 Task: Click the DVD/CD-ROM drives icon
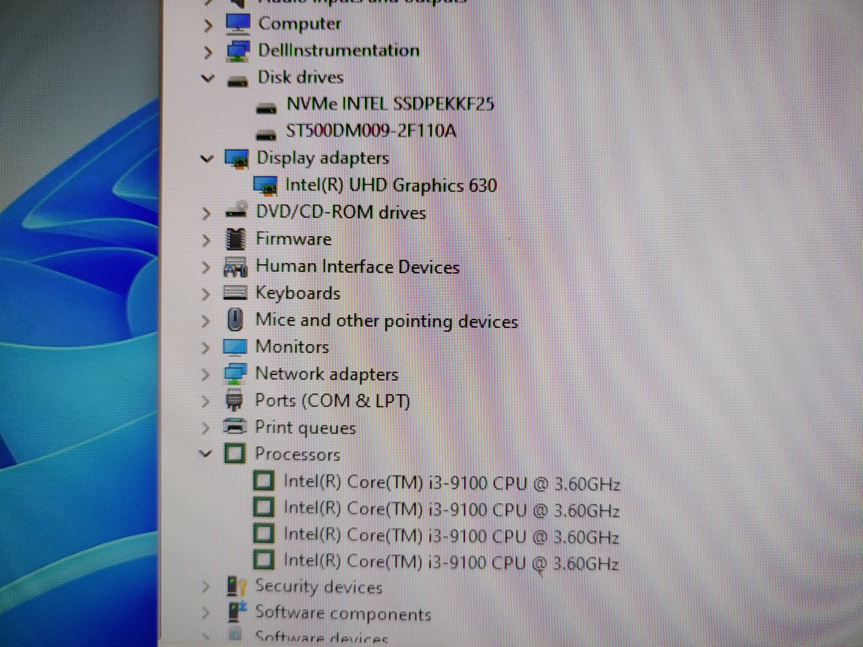pos(236,211)
